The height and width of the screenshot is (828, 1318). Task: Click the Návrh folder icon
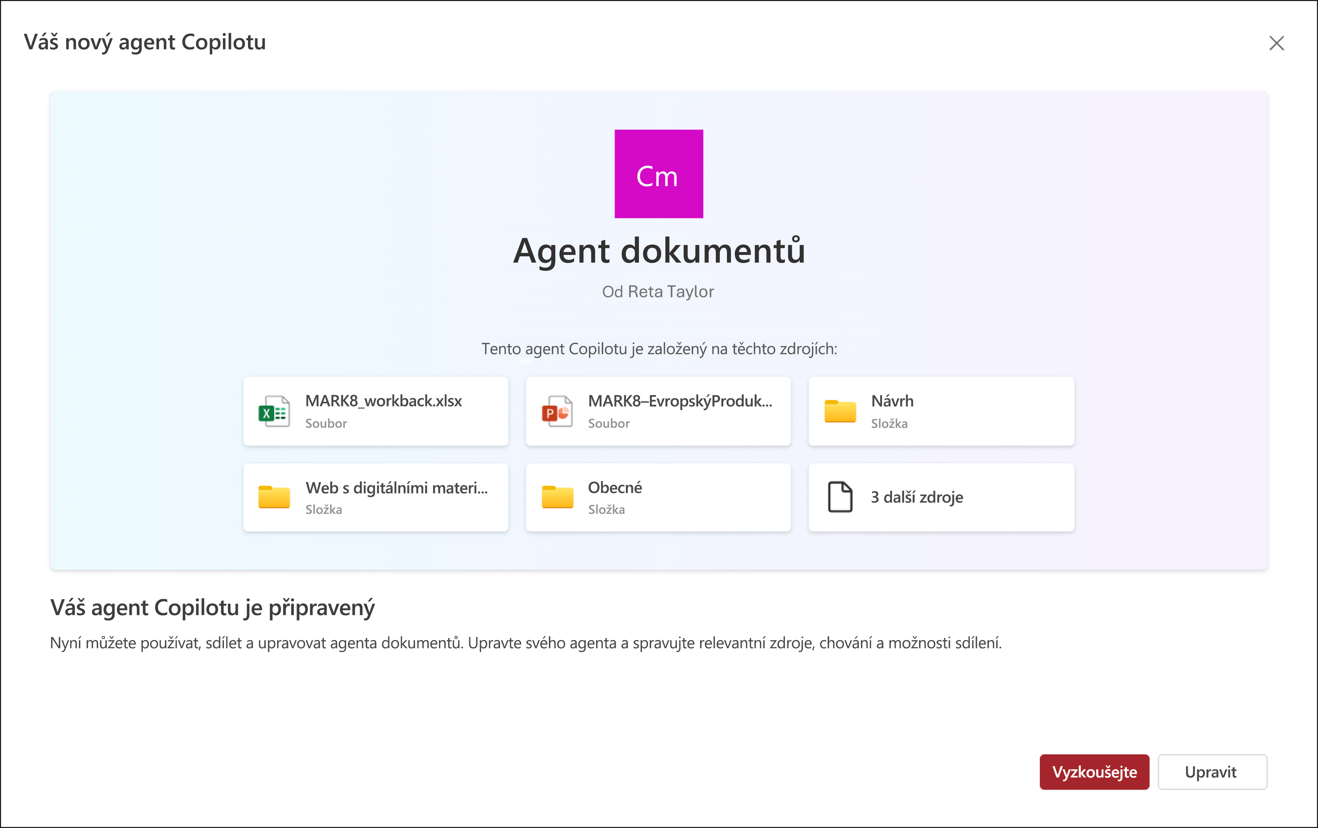(840, 411)
